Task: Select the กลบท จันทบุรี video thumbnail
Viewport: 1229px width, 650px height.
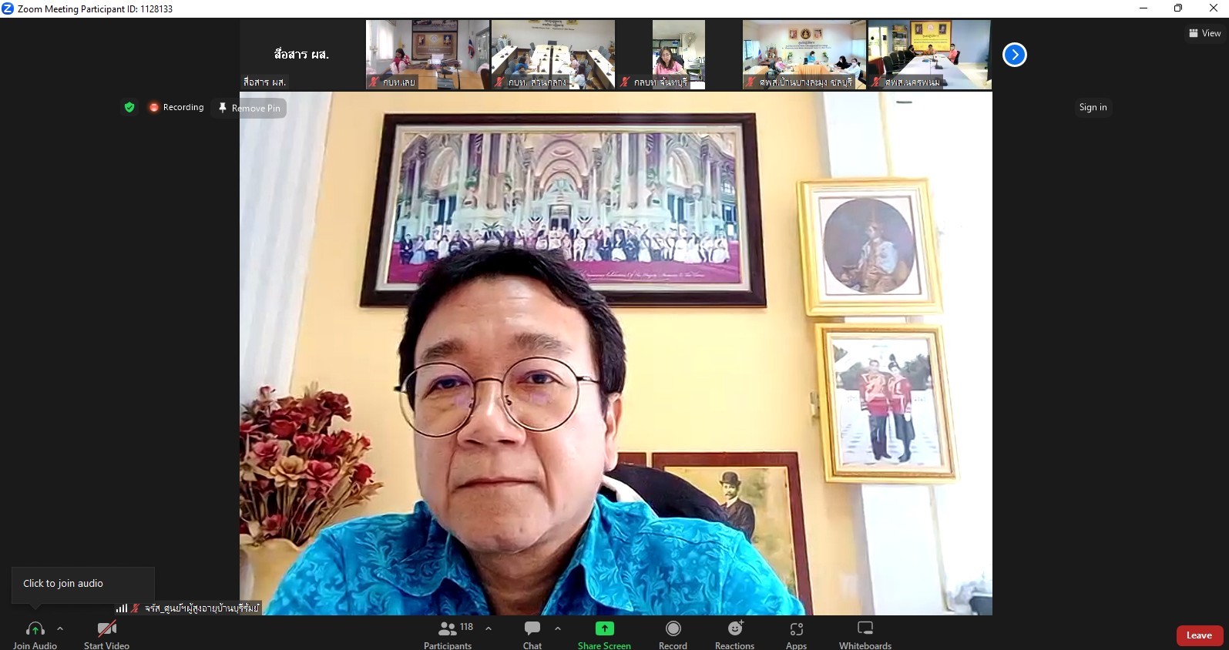Action: [679, 55]
